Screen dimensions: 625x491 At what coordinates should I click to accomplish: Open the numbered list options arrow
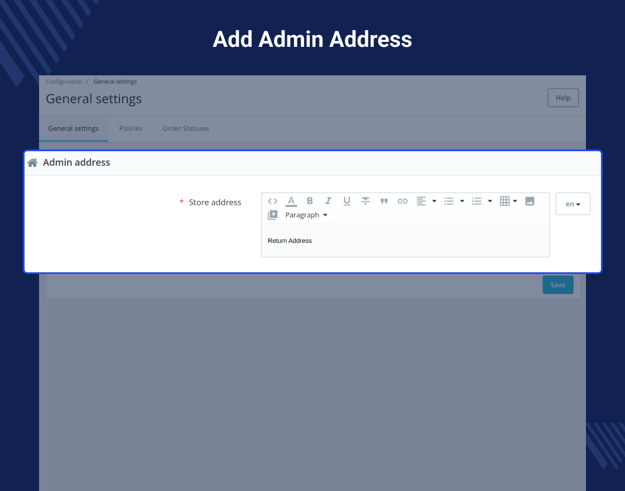pyautogui.click(x=491, y=201)
